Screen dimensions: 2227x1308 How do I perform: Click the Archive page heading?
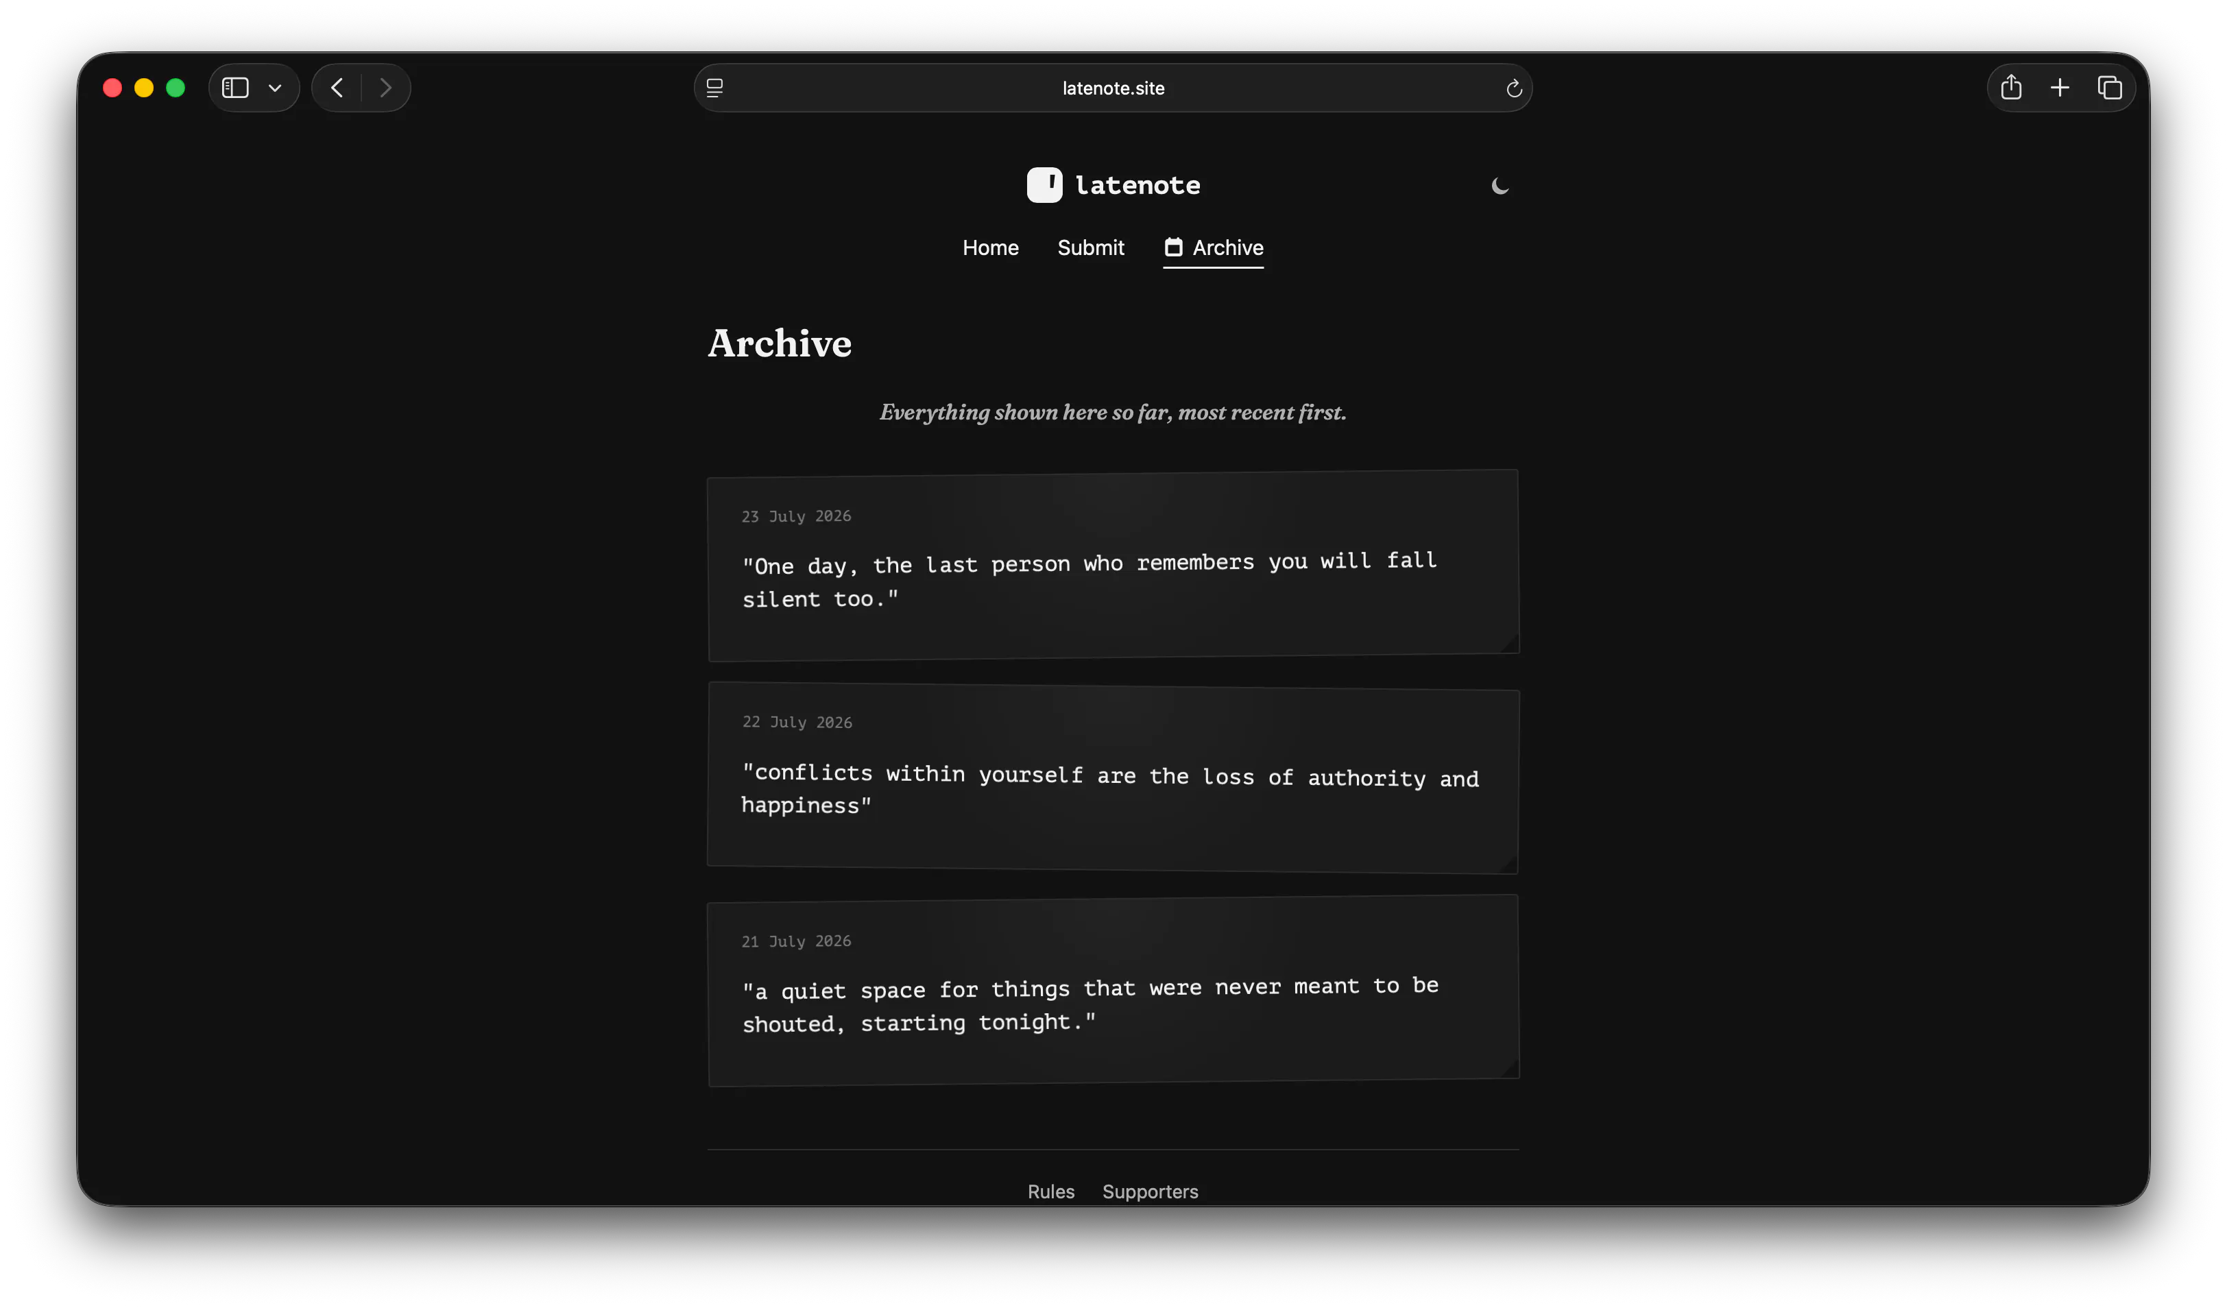780,343
